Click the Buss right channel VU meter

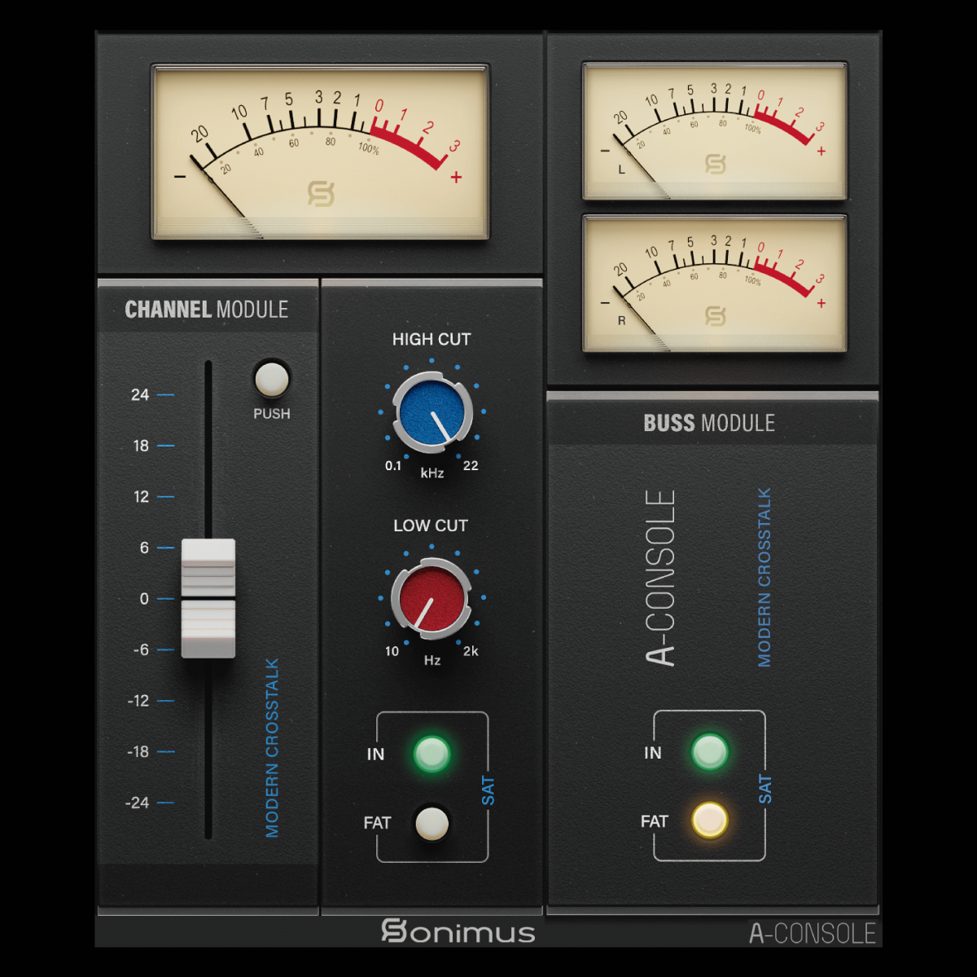714,284
